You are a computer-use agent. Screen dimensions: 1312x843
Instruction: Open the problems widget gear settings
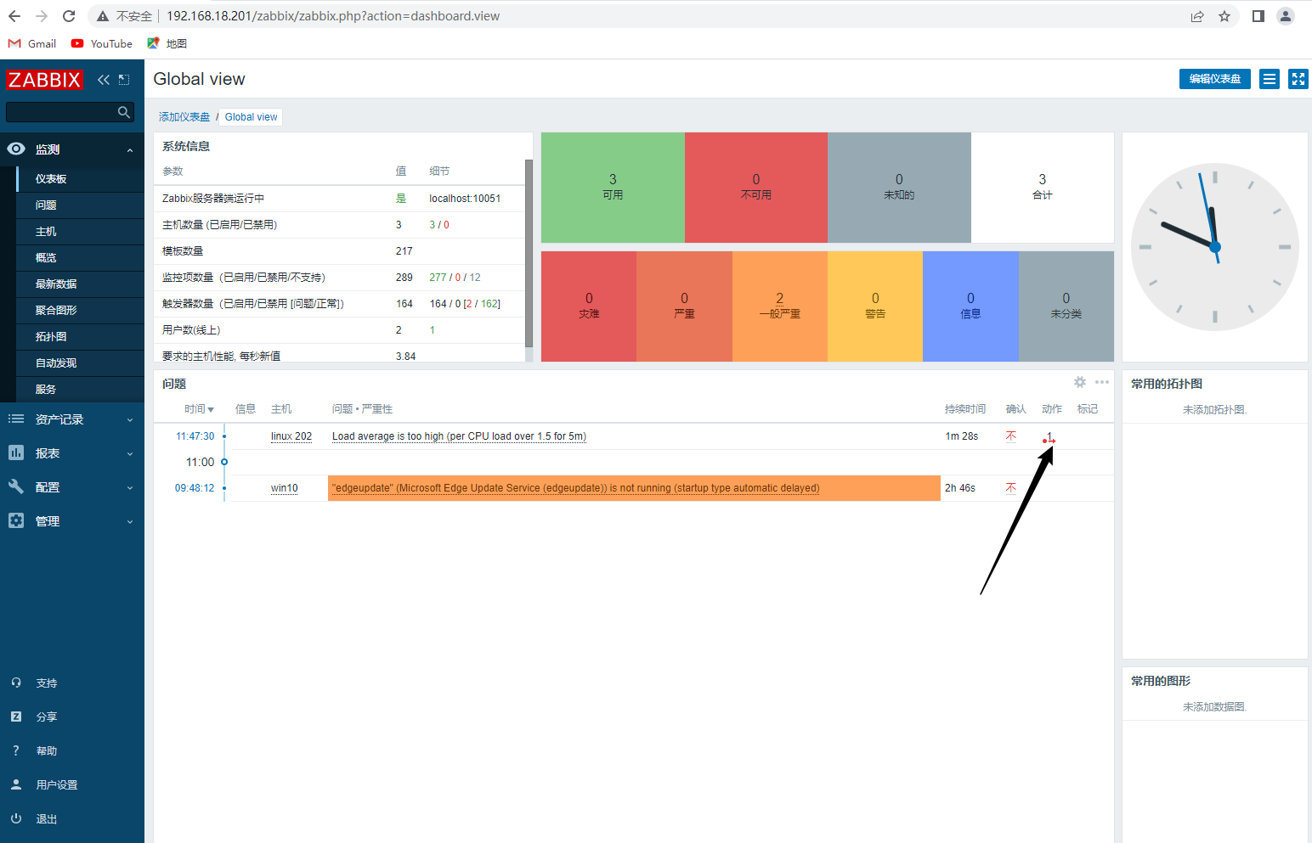click(1080, 382)
